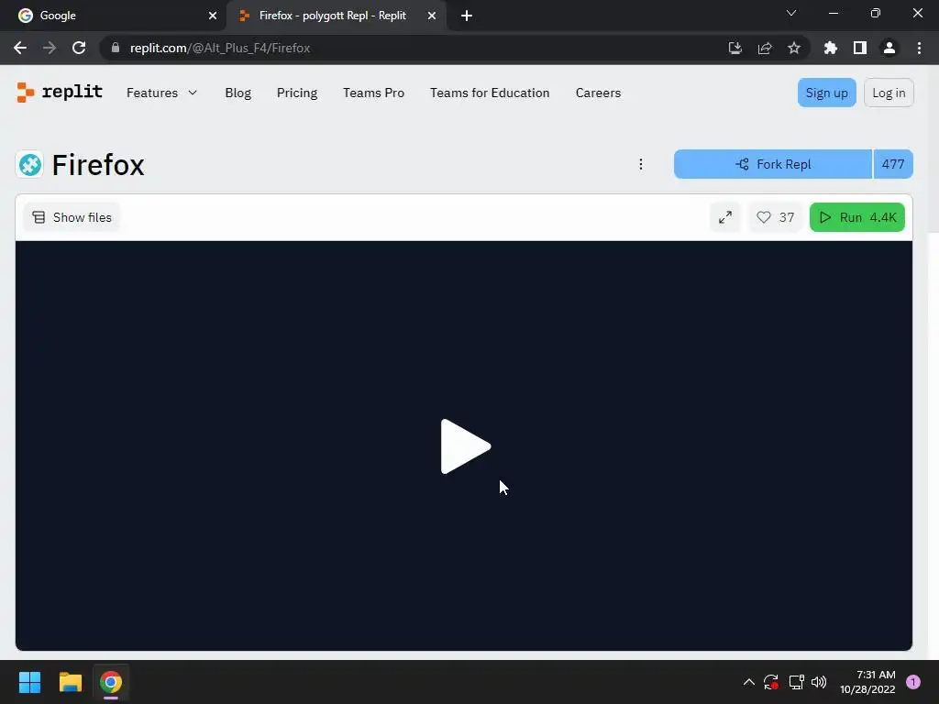Open File Explorer from taskbar
The image size is (939, 704).
click(70, 682)
